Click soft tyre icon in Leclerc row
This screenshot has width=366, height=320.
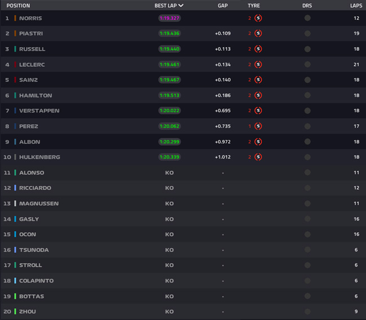pos(258,64)
